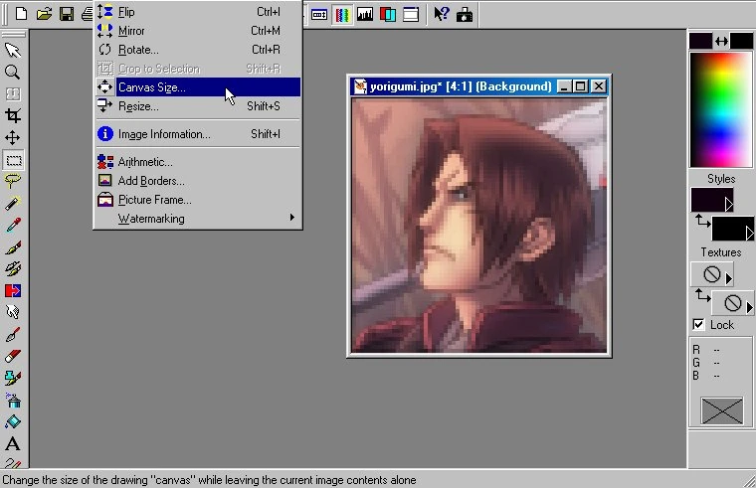Open the Arithmetic... menu item

coord(198,162)
